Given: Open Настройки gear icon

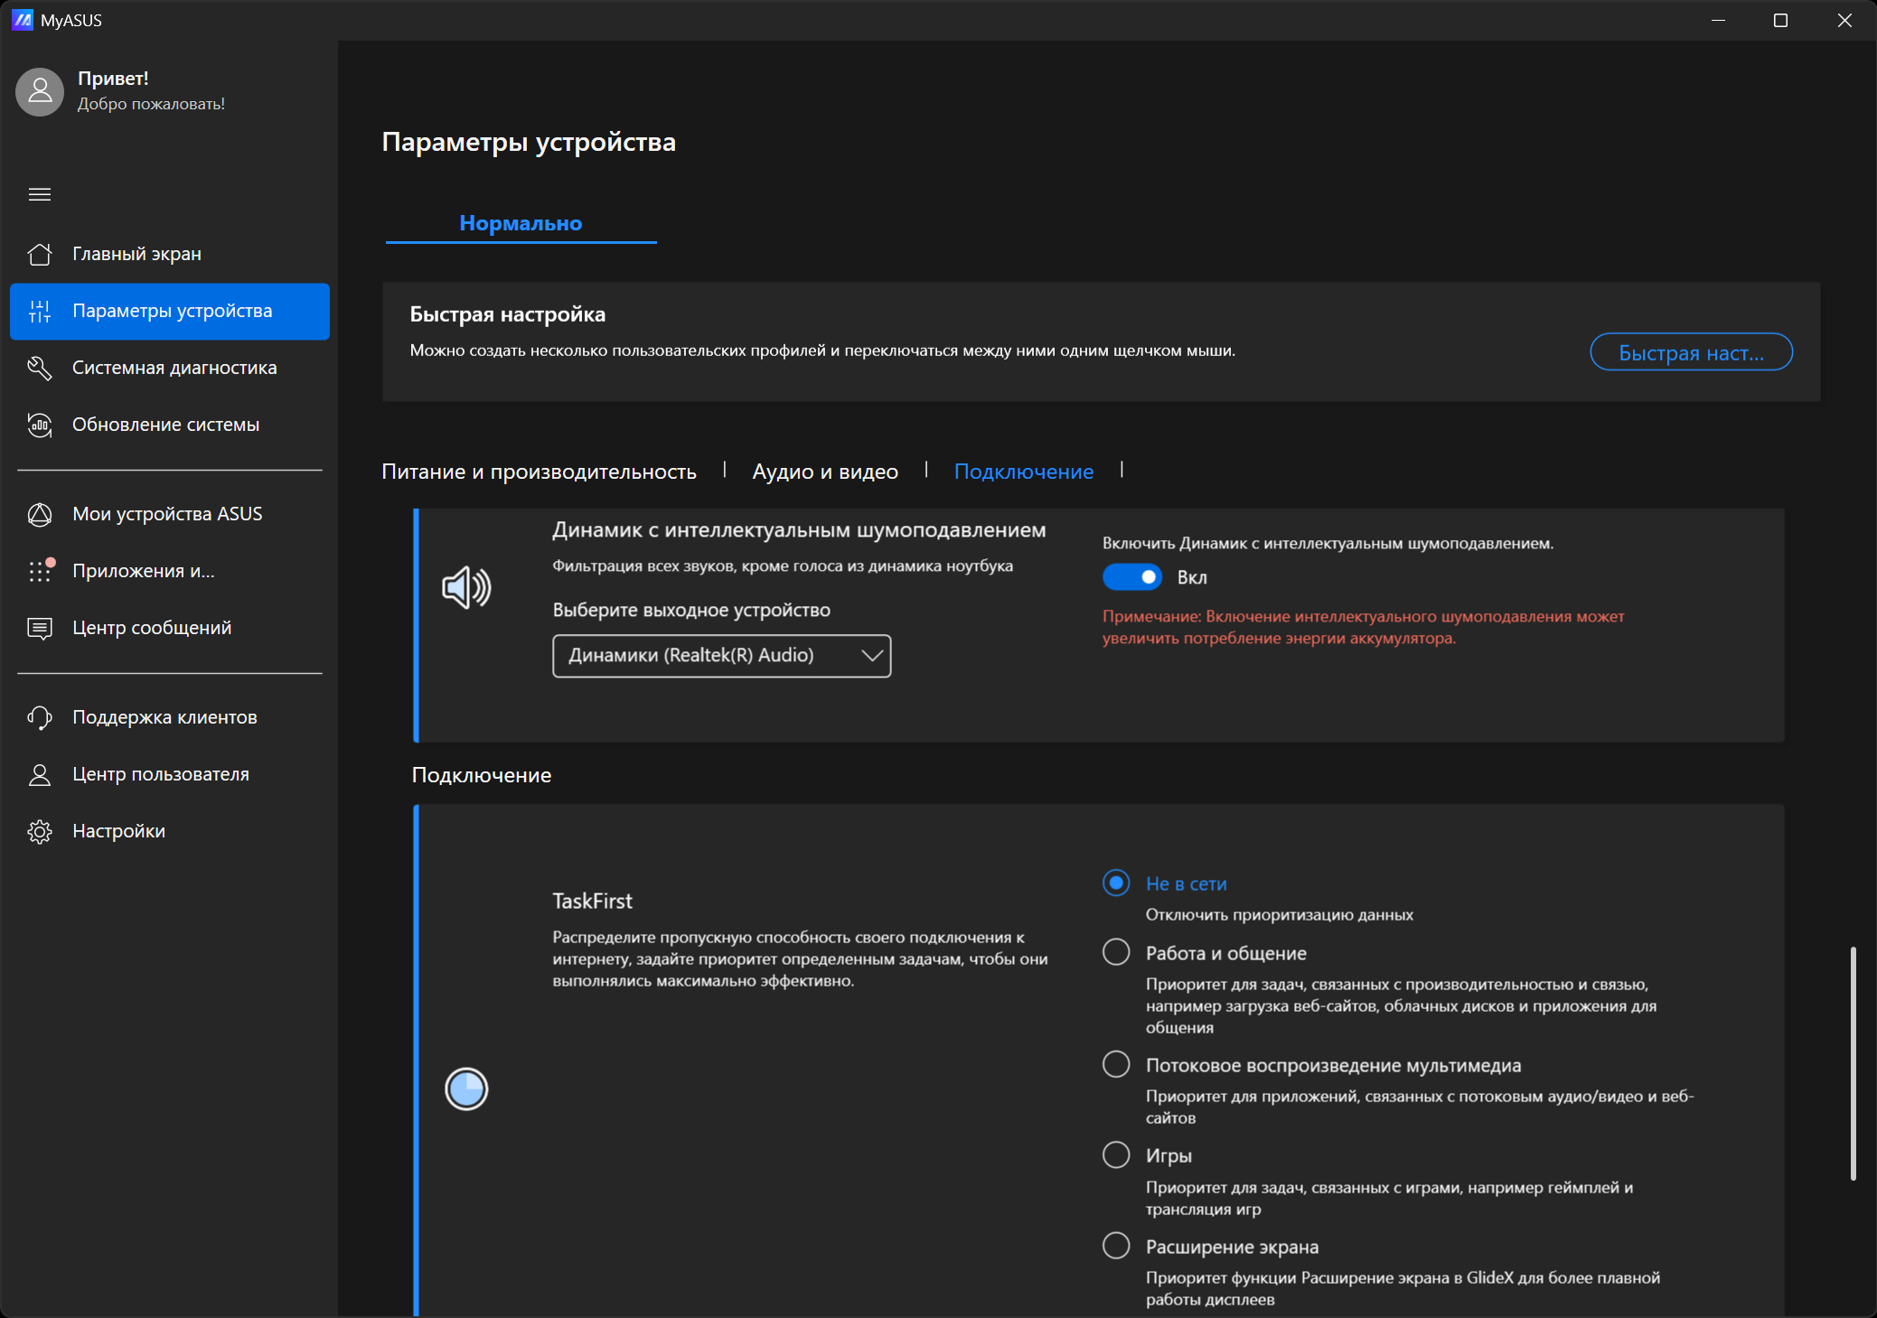Looking at the screenshot, I should tap(40, 831).
